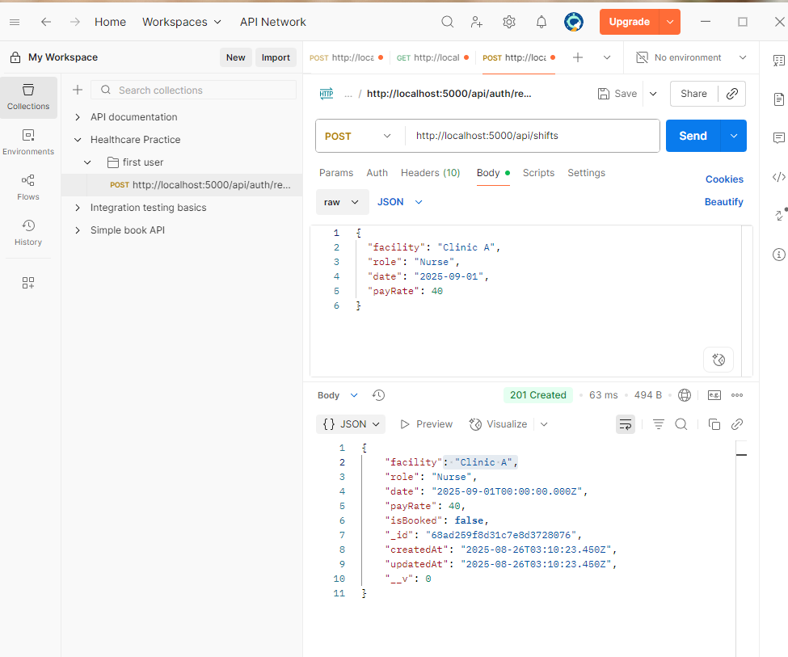Go back with the left arrow
Screen dimensions: 788x657
click(x=46, y=22)
